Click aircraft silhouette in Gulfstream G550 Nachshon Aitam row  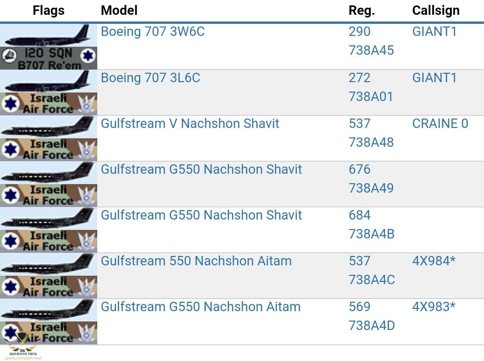pos(48,310)
